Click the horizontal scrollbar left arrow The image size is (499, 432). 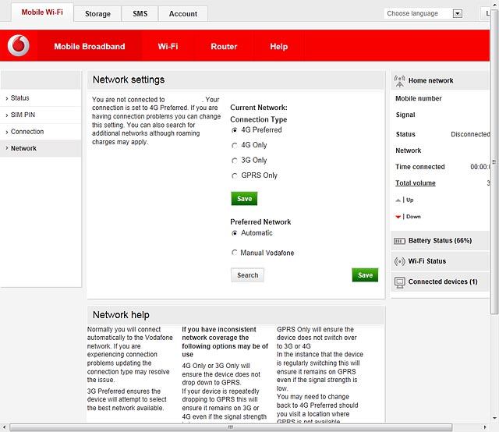tap(4, 427)
